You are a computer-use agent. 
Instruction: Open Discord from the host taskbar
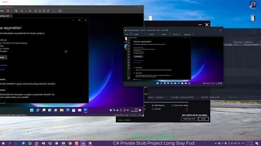pyautogui.click(x=57, y=143)
